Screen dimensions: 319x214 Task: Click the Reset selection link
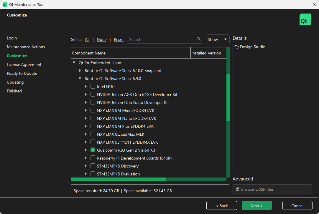119,39
